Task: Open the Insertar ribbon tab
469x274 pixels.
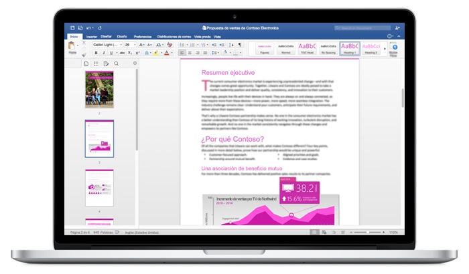Action: pos(92,37)
